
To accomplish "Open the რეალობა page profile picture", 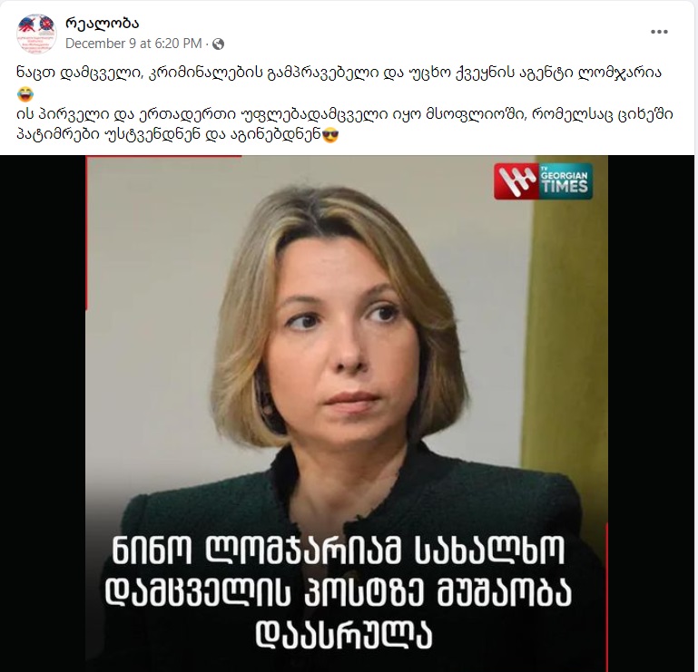I will (x=36, y=34).
